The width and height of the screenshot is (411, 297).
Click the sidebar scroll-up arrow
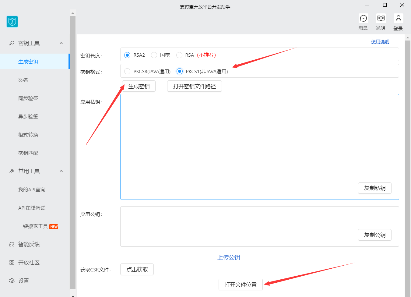pos(73,13)
